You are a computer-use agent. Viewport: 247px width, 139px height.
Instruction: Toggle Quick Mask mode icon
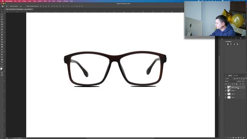[x=2, y=73]
